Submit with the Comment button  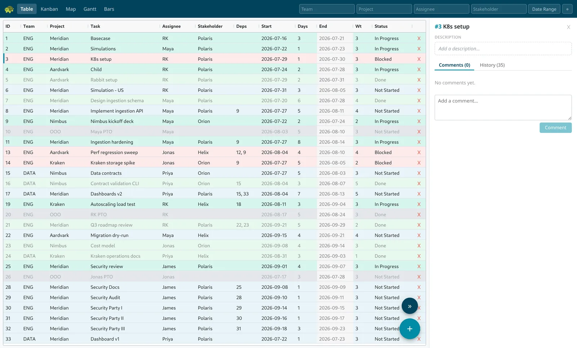555,128
